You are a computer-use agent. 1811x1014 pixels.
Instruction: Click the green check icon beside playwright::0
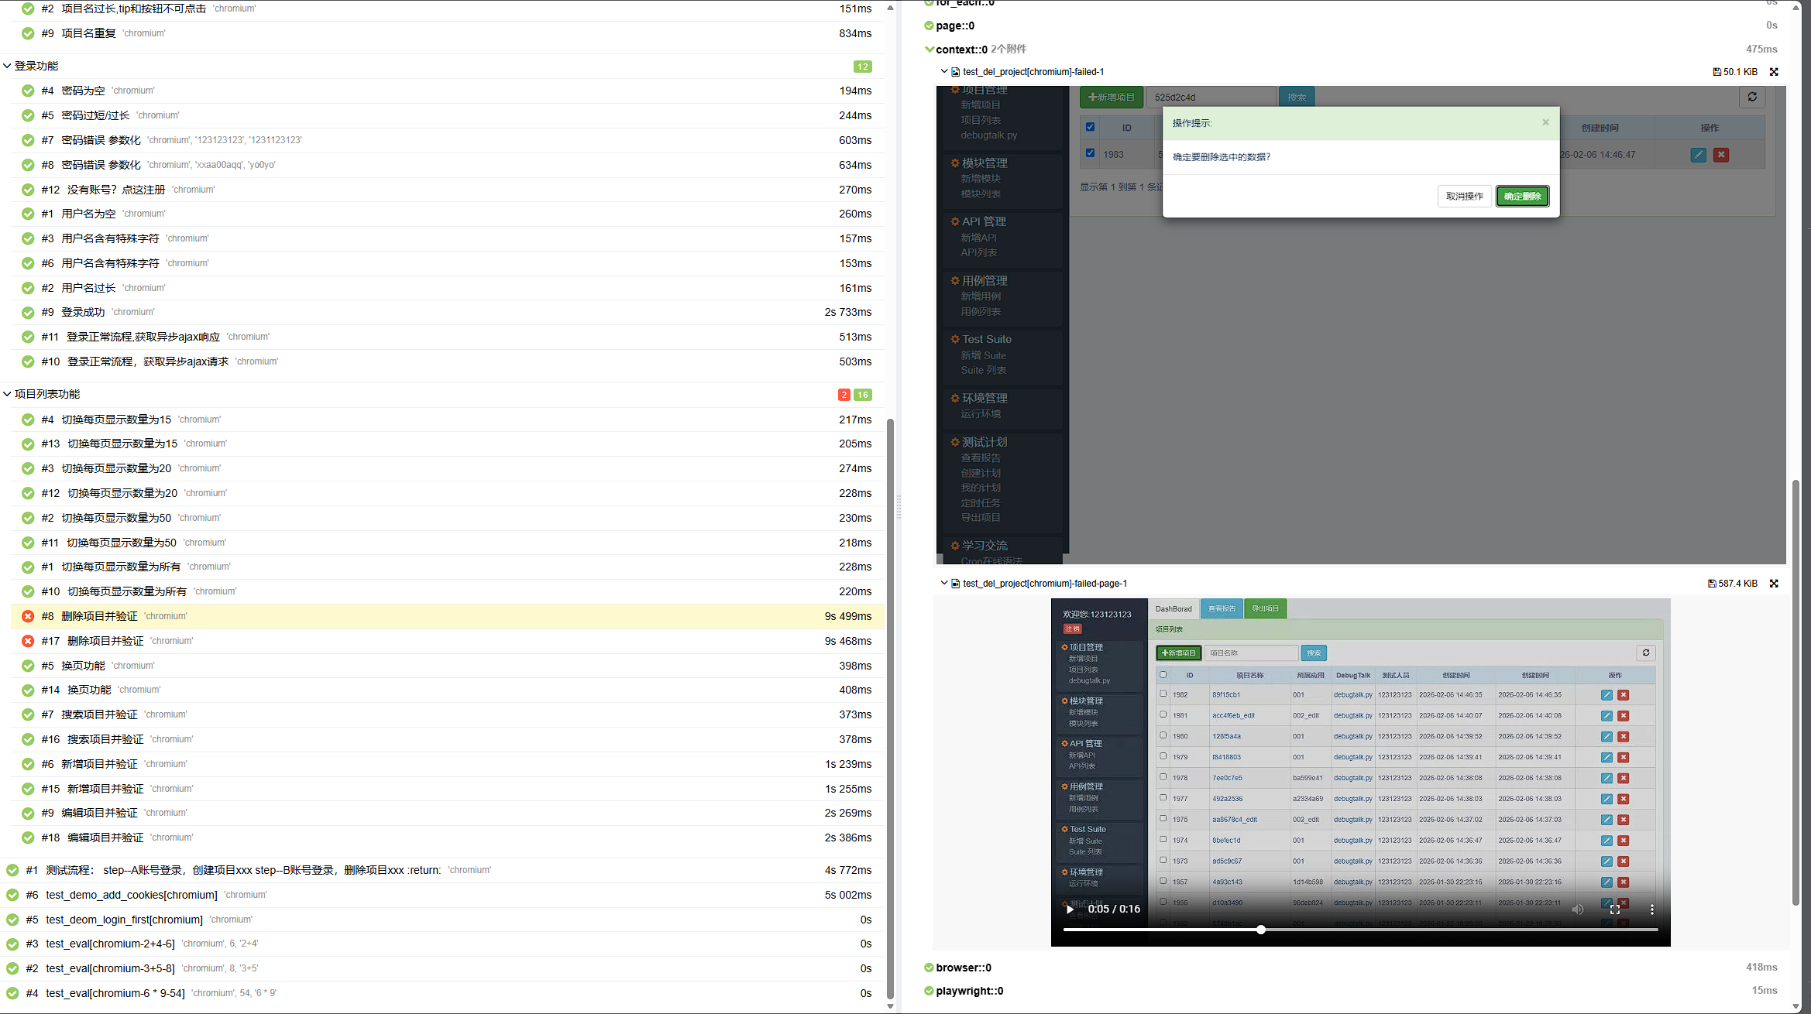(x=929, y=991)
